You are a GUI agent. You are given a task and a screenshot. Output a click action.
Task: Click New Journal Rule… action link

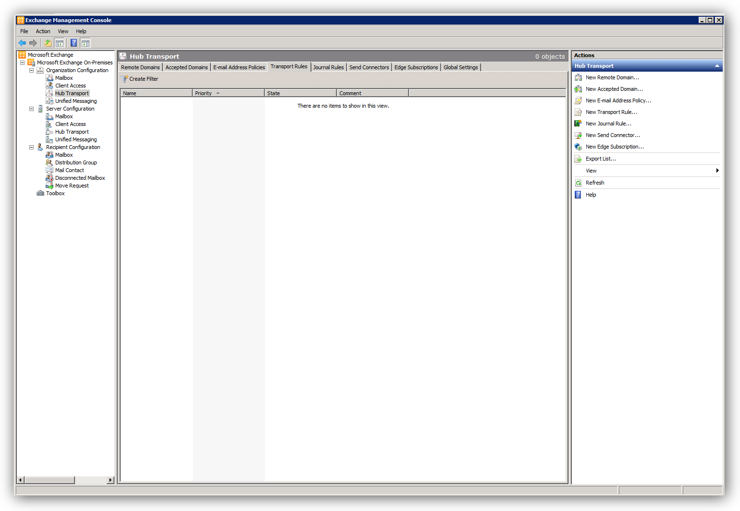[608, 124]
